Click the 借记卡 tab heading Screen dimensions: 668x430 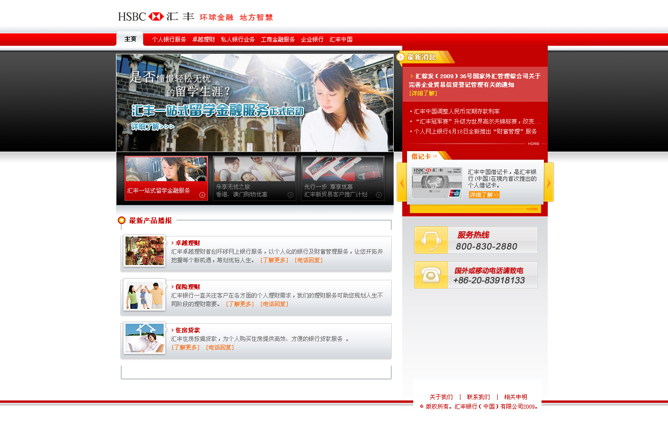coord(421,156)
